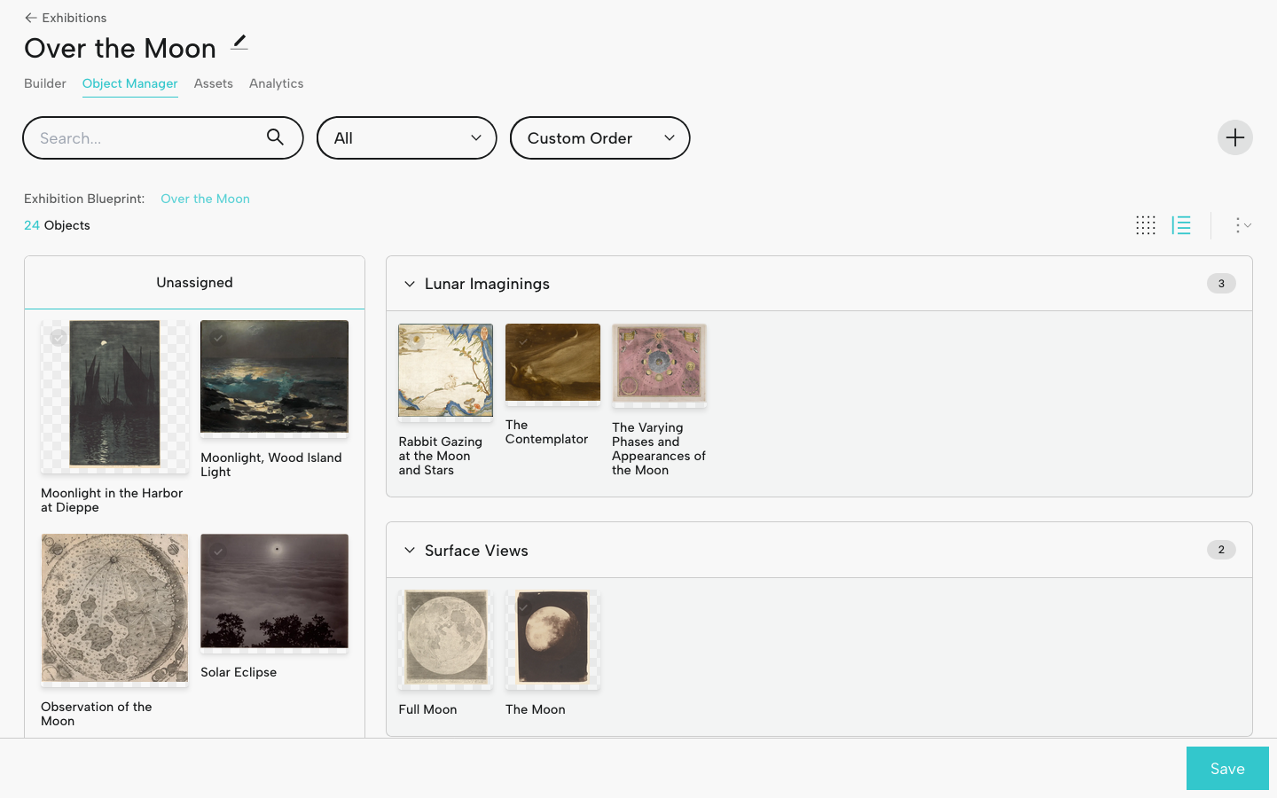Select the Full Moon thumbnail
1277x798 pixels.
[x=445, y=638]
